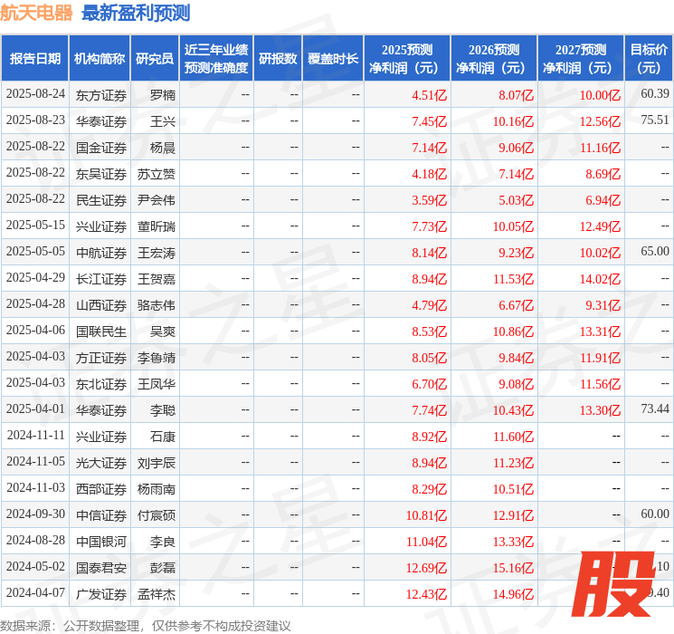Select the 机构简称 column header
The height and width of the screenshot is (634, 674).
coord(100,58)
